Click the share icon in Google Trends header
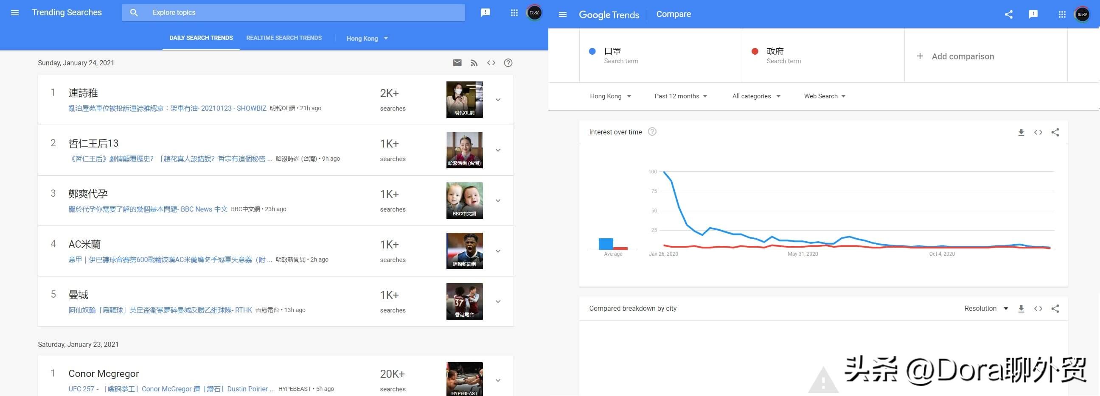The image size is (1100, 396). point(1009,14)
